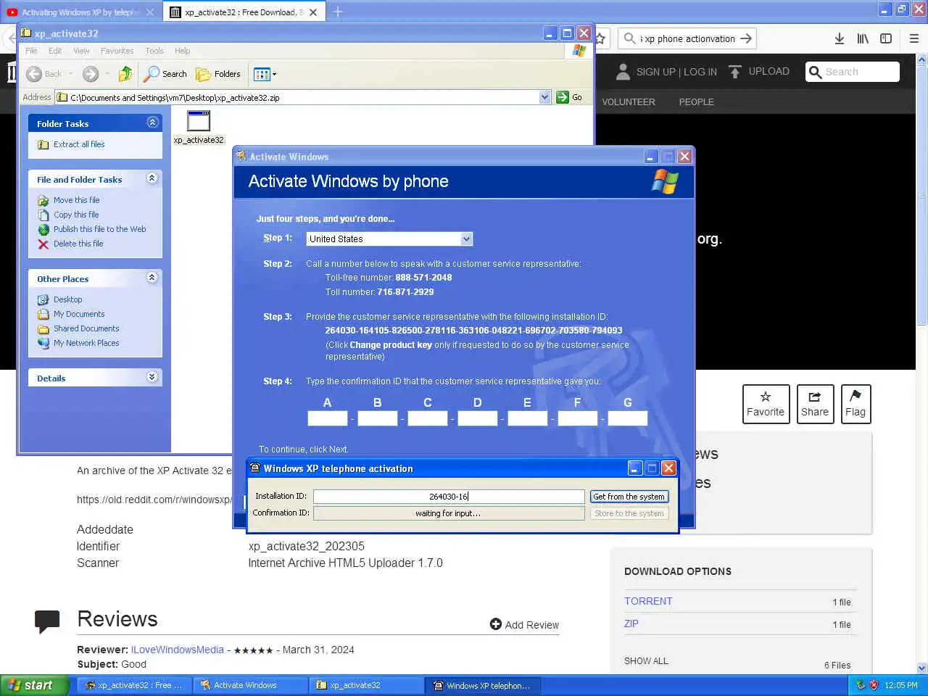Click the Forward arrow in the Explorer toolbar
Image resolution: width=928 pixels, height=696 pixels.
click(91, 74)
